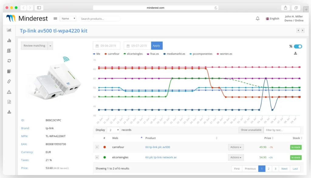This screenshot has width=311, height=178.
Task: Click the browser share icon
Action: point(285,8)
